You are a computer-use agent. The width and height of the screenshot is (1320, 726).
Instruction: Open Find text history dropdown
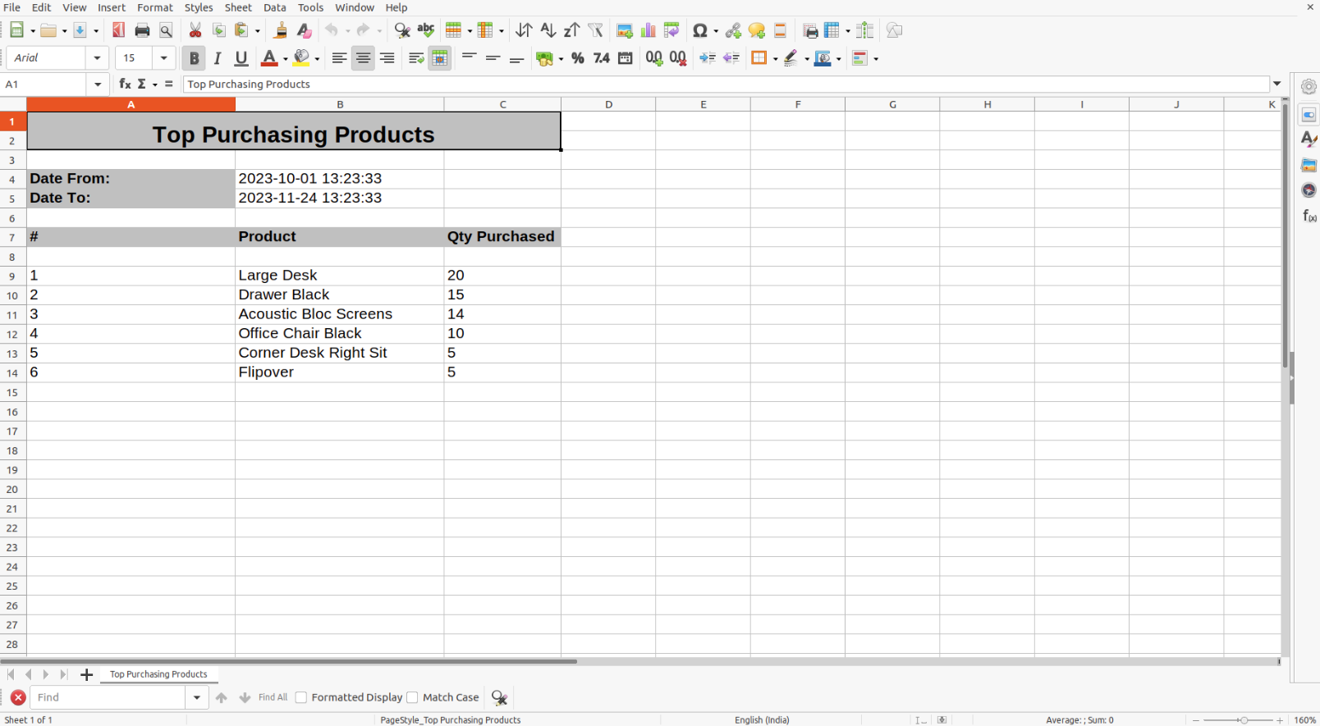coord(196,697)
